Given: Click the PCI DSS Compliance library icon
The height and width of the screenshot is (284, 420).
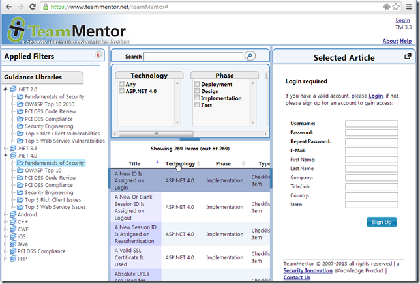Looking at the screenshot, I should point(13,251).
